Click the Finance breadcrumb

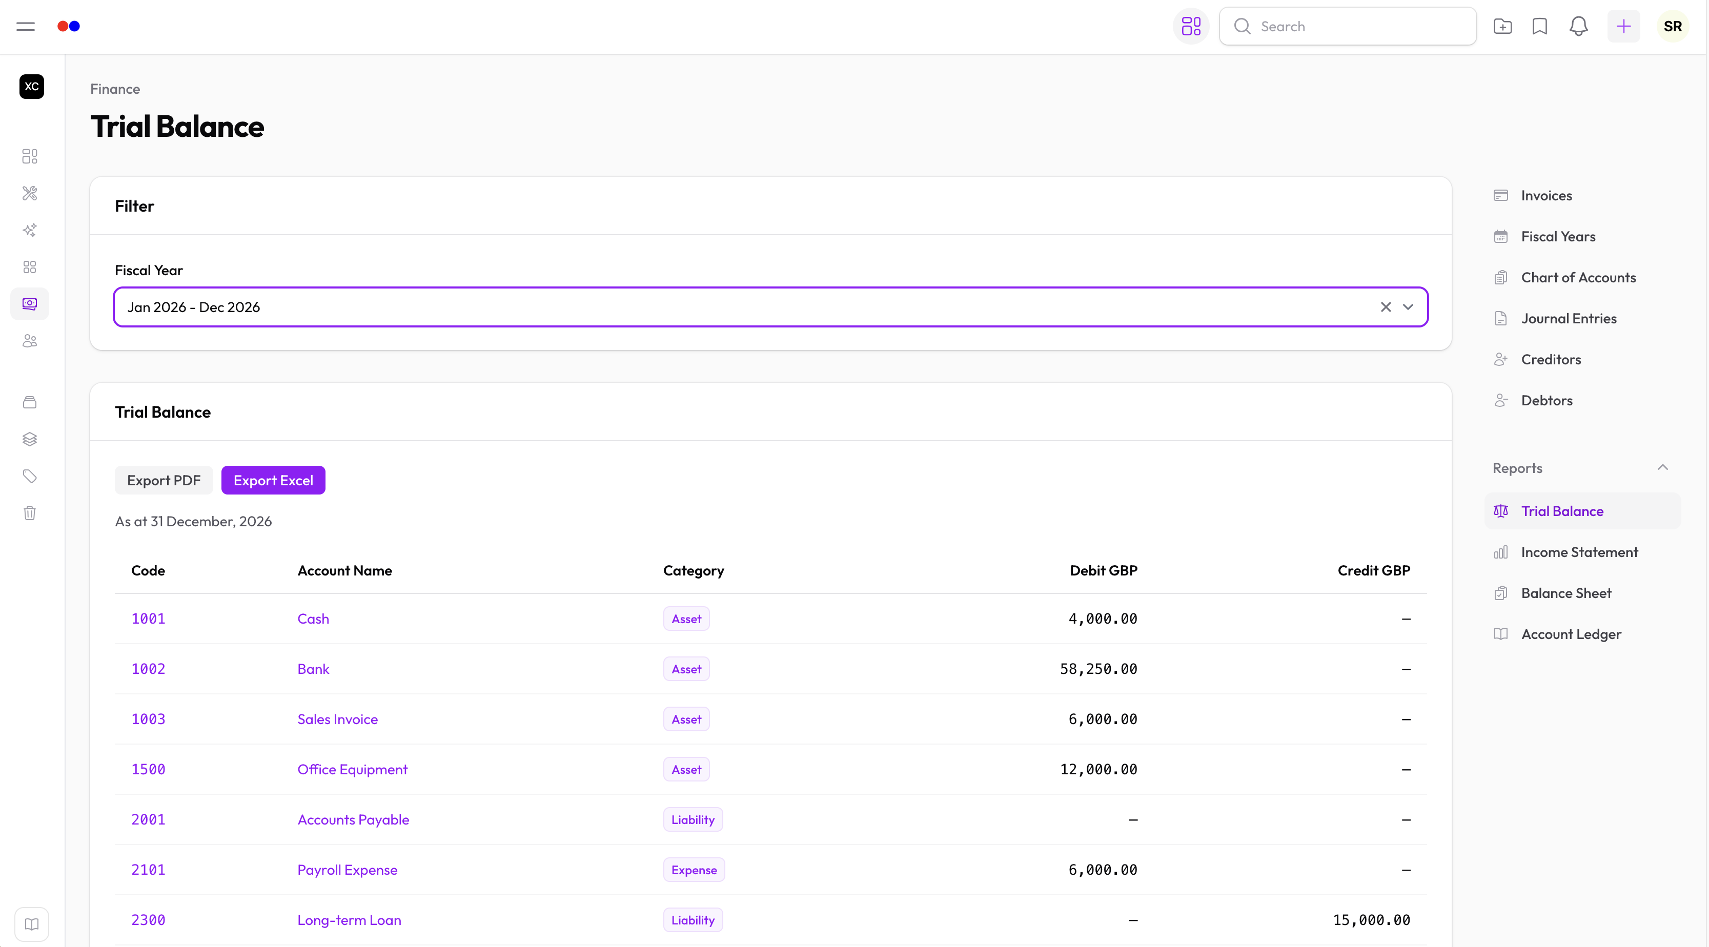115,89
